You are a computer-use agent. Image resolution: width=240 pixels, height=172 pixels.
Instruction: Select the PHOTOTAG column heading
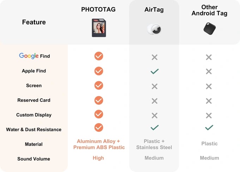98,10
